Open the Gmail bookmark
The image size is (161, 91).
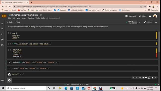pos(13,10)
